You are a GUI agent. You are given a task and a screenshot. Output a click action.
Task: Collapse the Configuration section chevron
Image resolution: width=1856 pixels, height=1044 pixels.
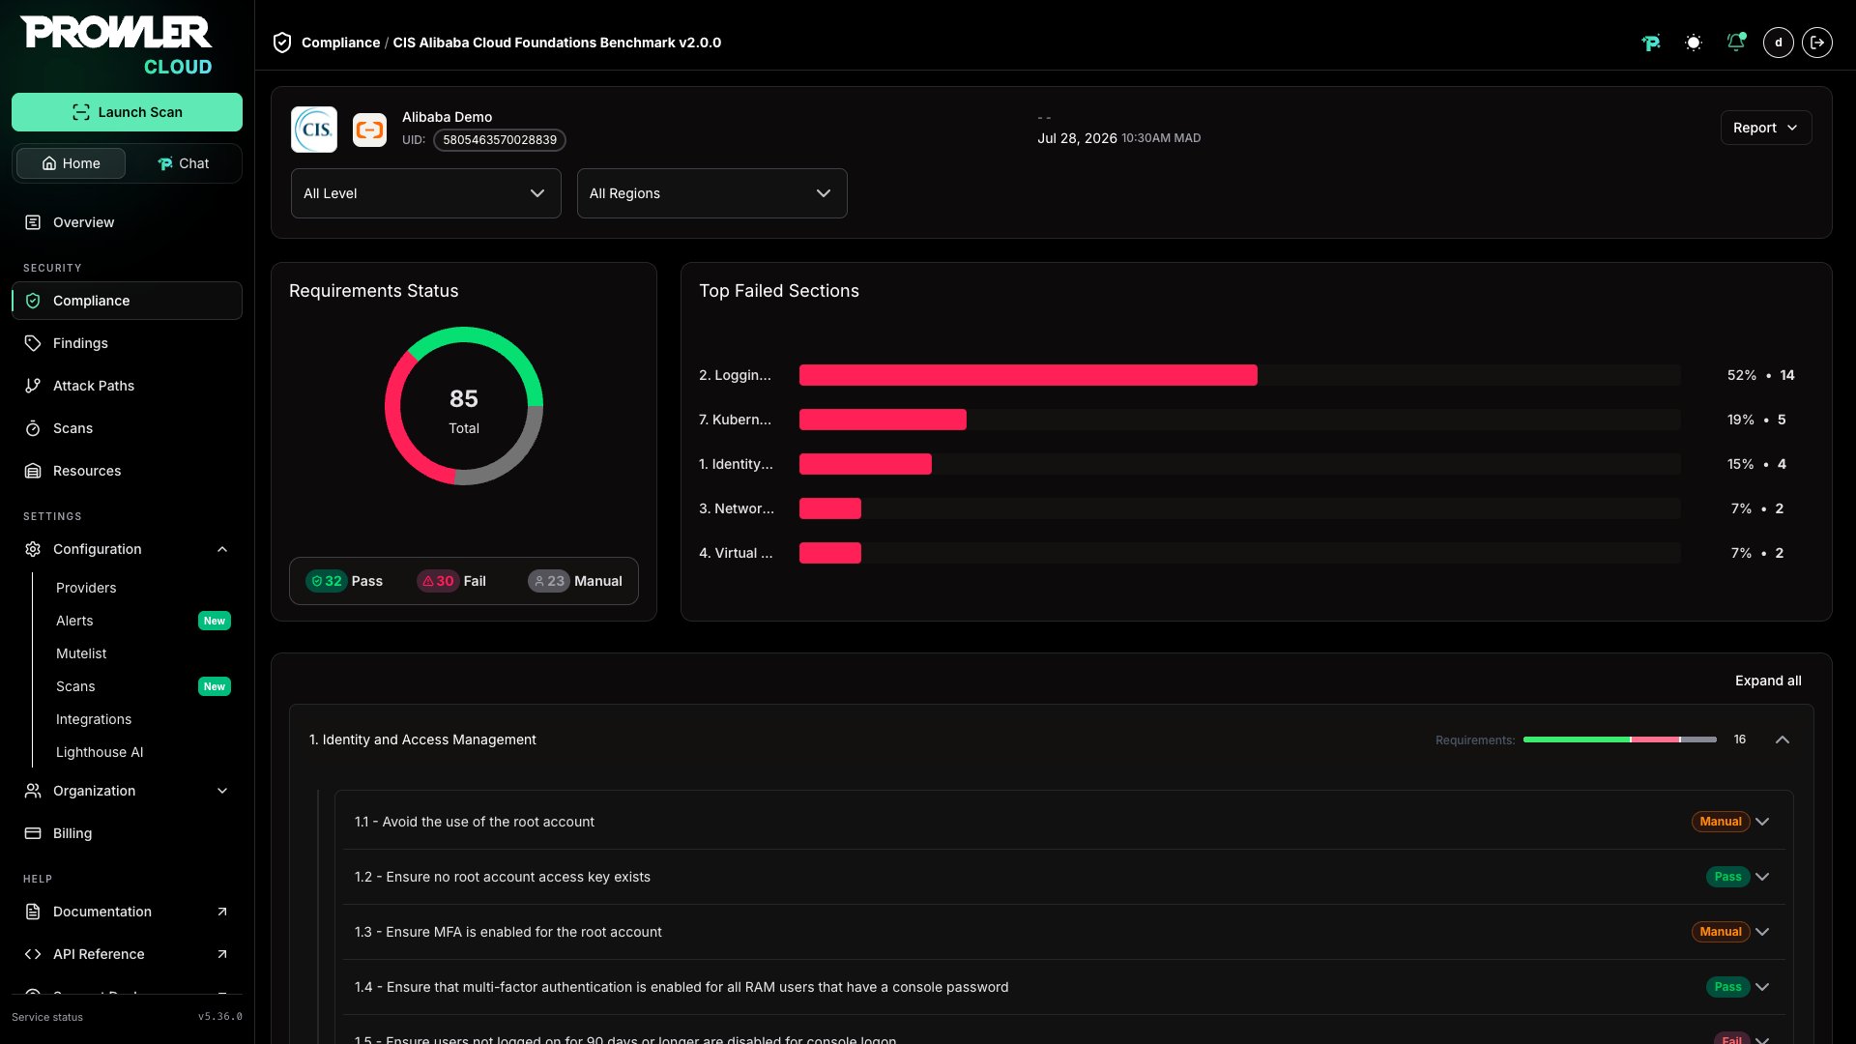click(x=222, y=549)
